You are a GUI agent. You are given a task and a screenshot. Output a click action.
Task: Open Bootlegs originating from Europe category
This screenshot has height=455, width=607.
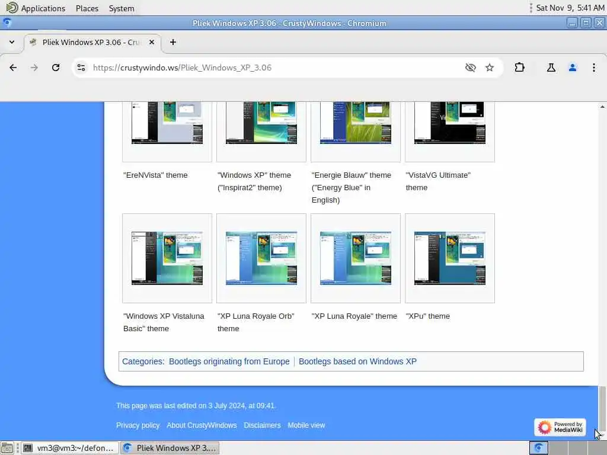229,361
